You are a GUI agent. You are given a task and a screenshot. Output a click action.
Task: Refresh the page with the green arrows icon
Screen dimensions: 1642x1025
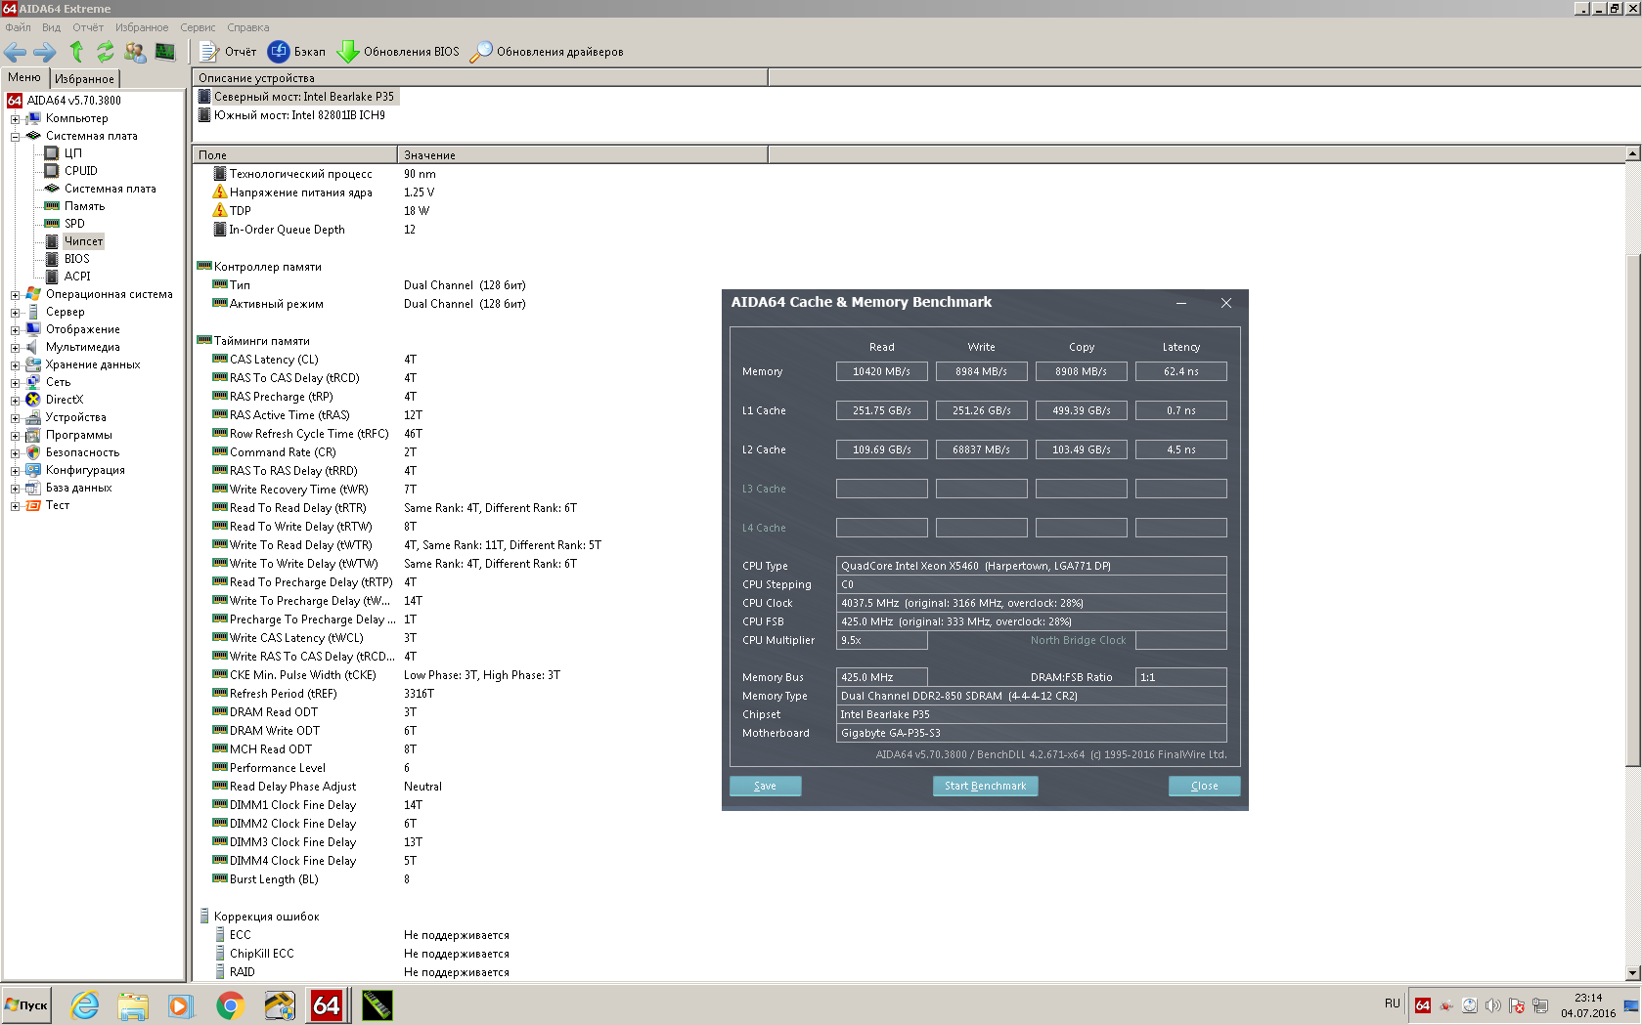click(105, 52)
